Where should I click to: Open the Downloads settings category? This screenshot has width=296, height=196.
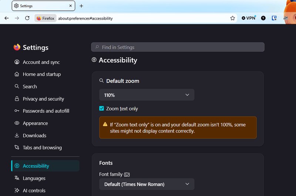[34, 135]
